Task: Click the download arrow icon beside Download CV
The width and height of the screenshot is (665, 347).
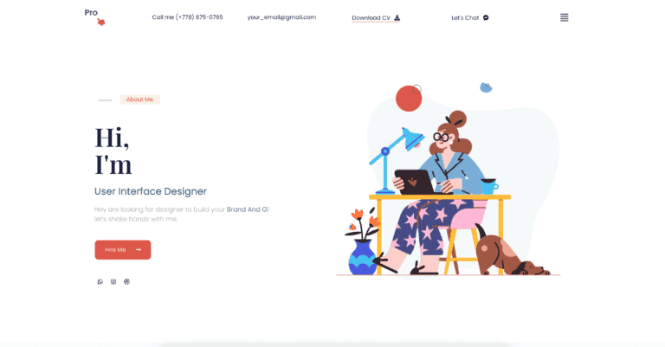Action: tap(397, 17)
